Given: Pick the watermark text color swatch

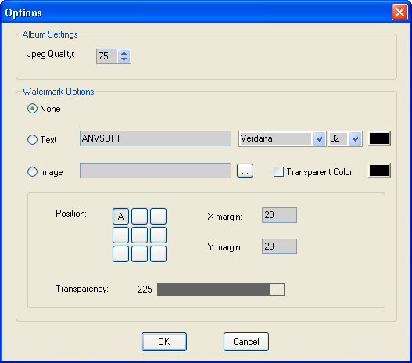Looking at the screenshot, I should [x=379, y=138].
